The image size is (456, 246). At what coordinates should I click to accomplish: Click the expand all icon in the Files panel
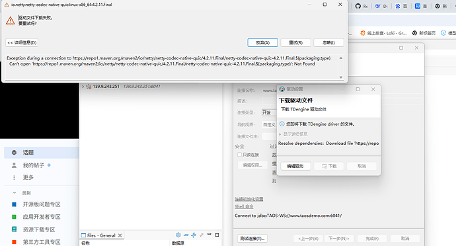click(194, 235)
